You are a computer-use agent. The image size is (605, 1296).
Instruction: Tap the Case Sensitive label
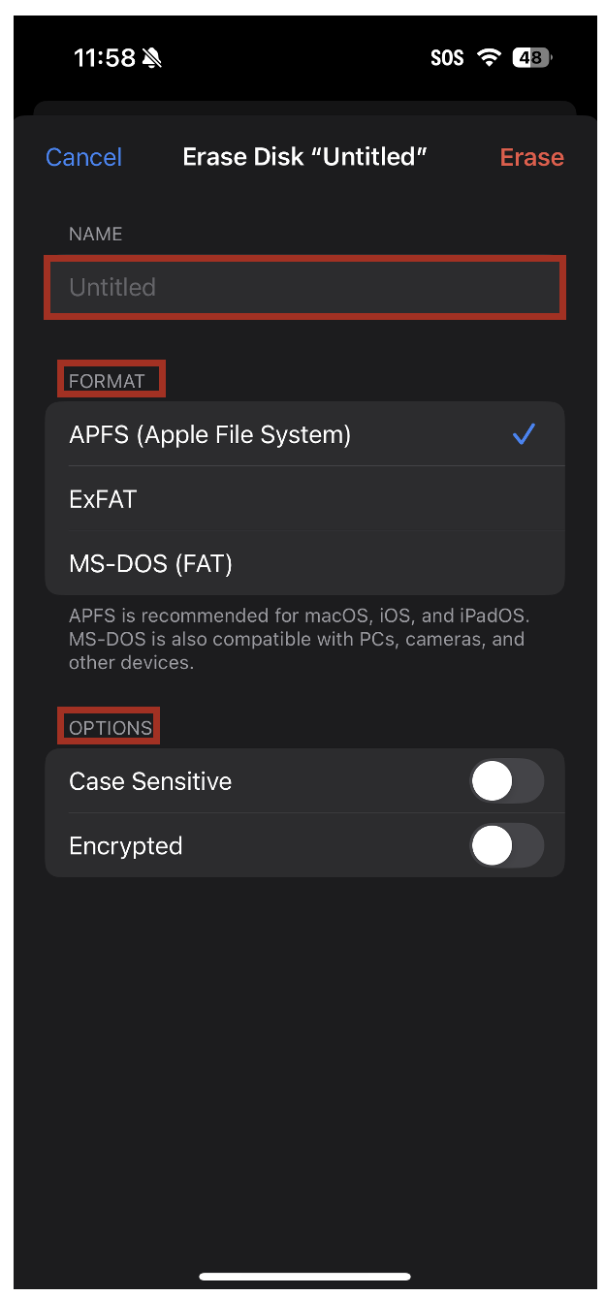tap(150, 781)
